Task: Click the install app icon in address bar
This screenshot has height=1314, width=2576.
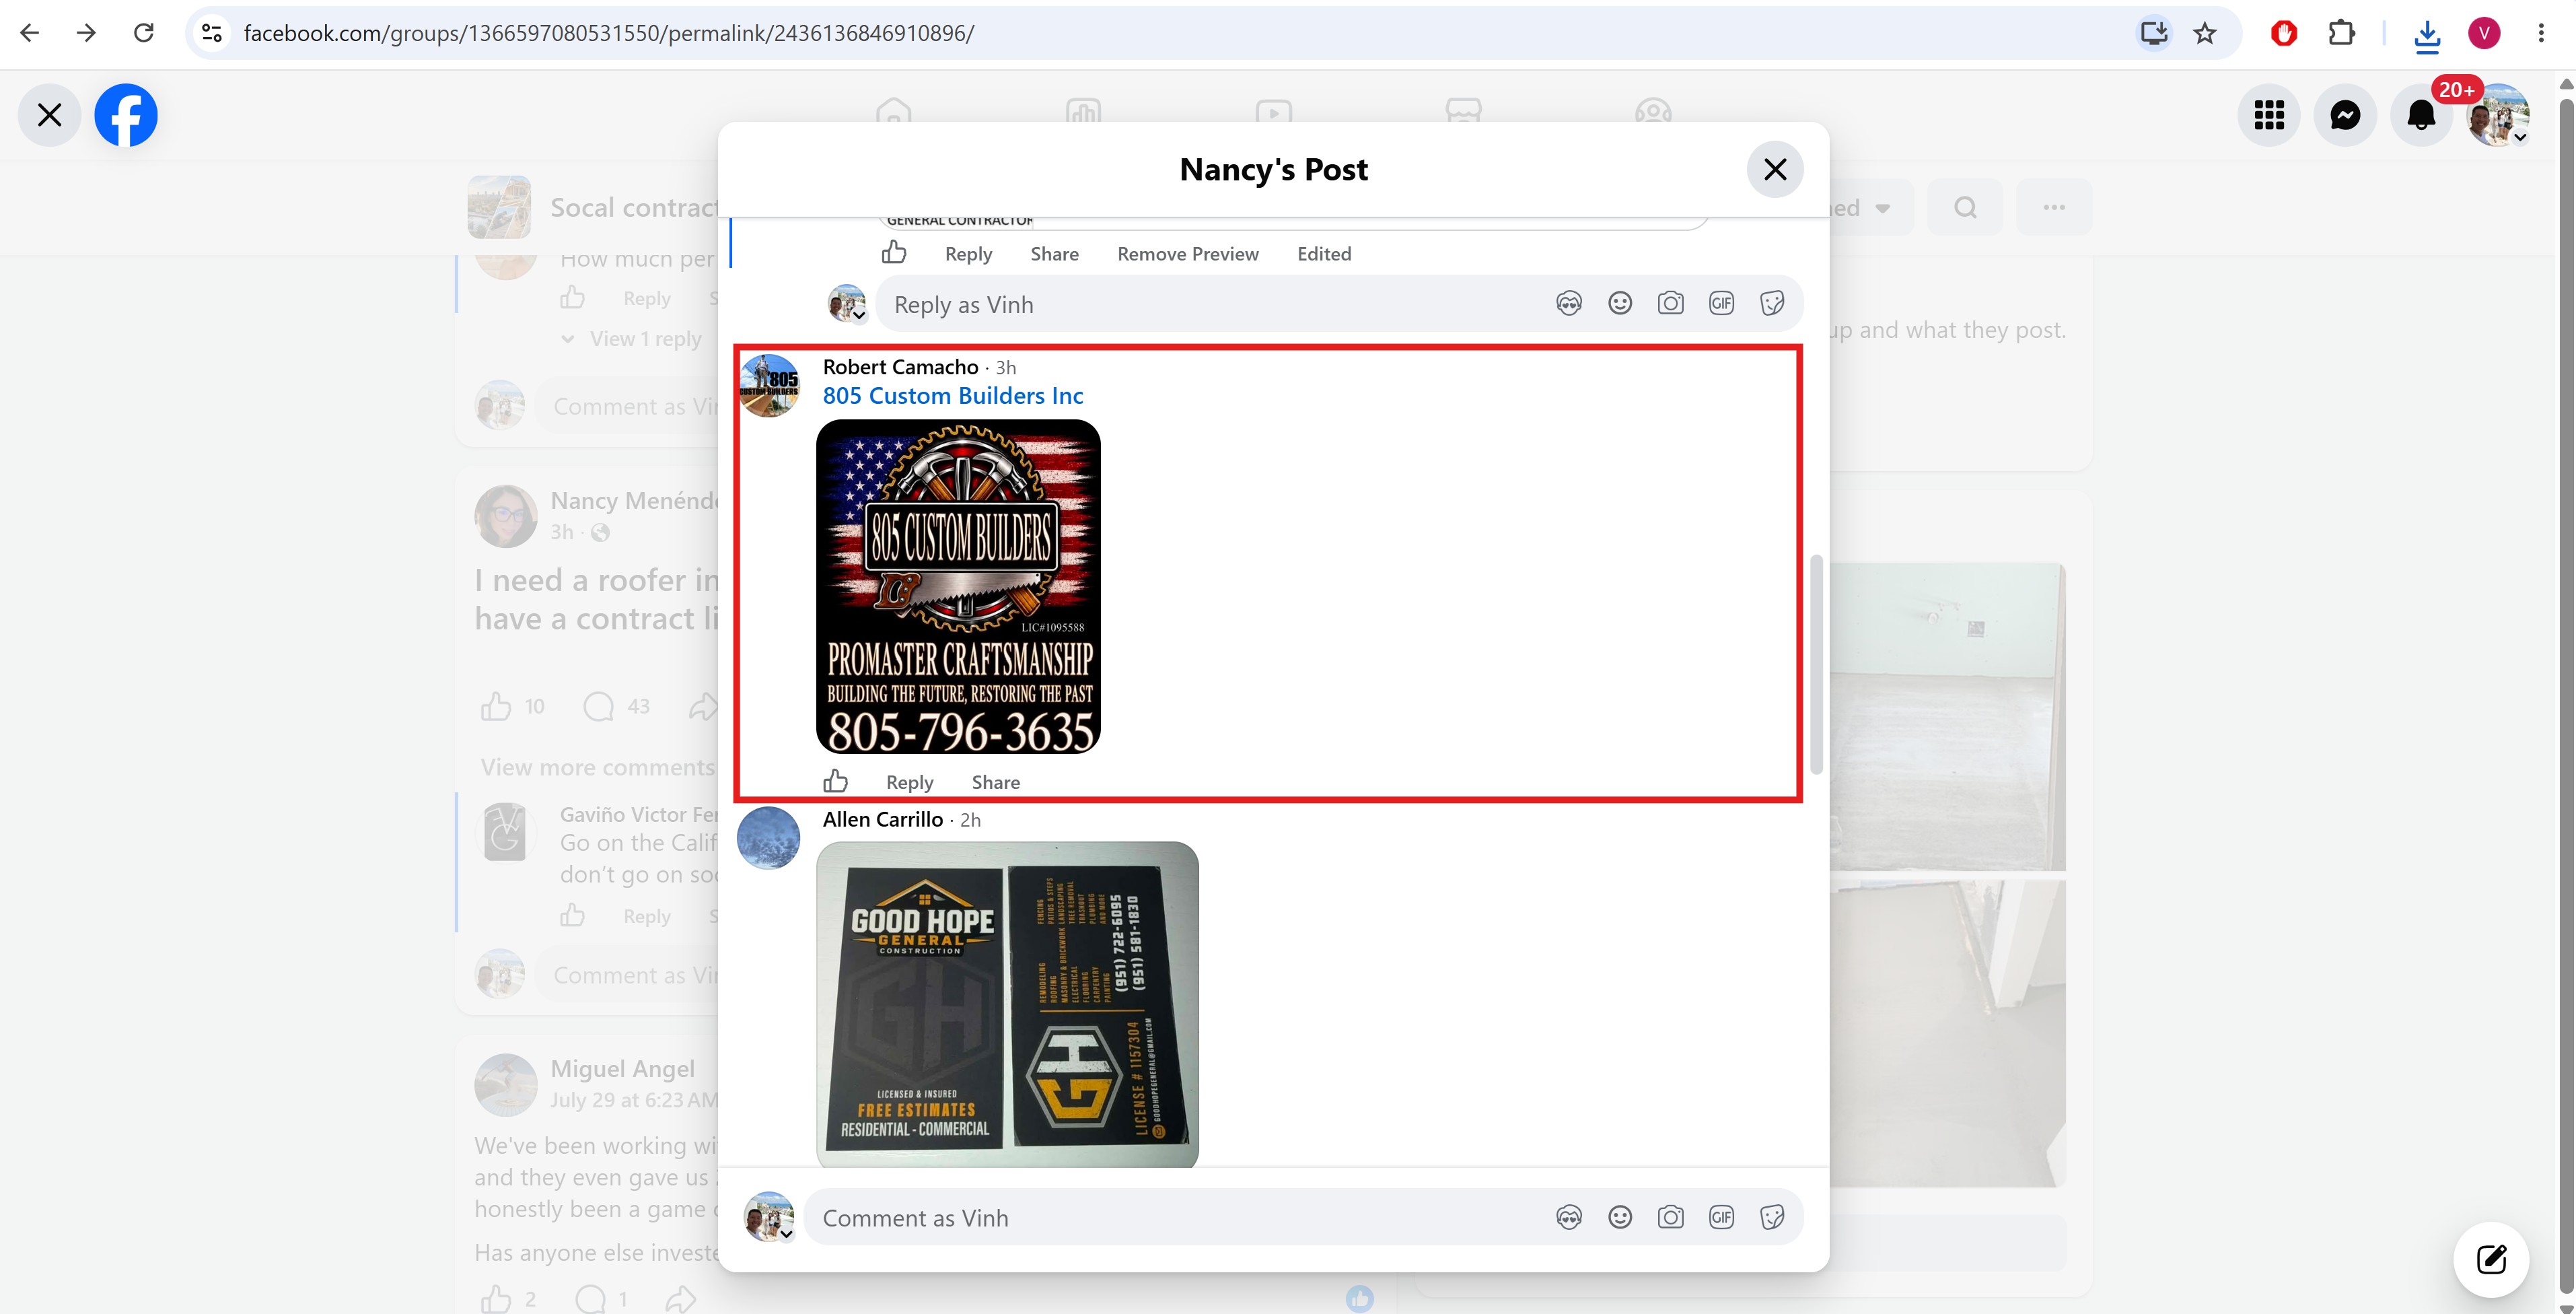Action: tap(2153, 33)
